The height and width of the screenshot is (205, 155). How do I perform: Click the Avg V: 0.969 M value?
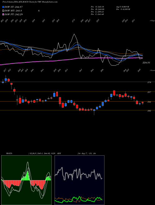tap(122, 7)
